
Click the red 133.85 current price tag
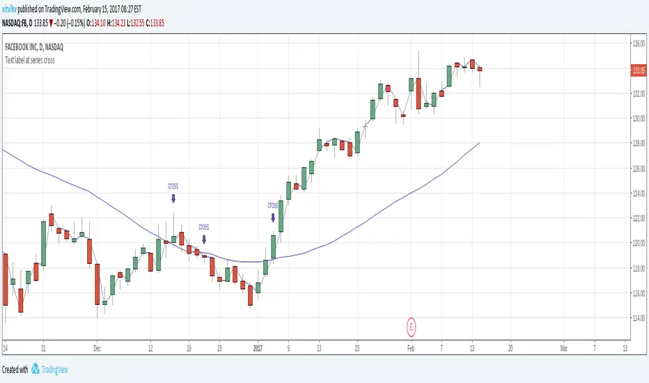(x=638, y=70)
